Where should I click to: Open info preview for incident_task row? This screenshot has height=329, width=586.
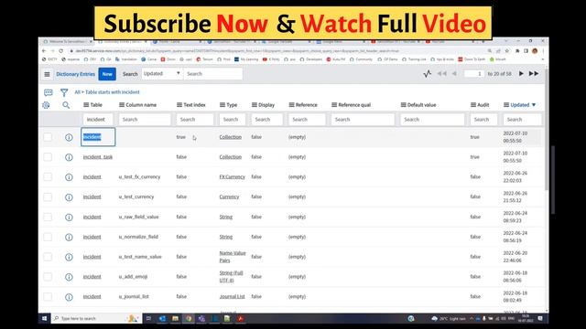click(69, 157)
